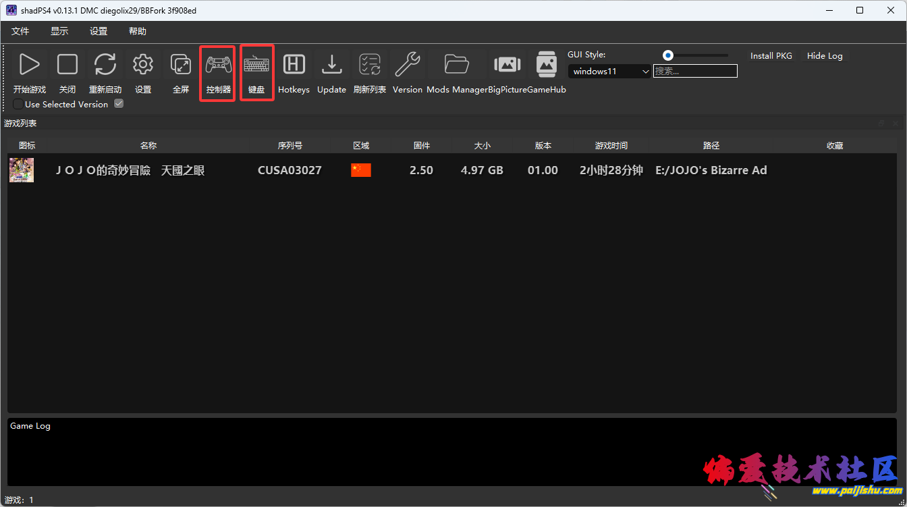Open the Mods Manager folder icon
The width and height of the screenshot is (907, 507).
coord(457,65)
